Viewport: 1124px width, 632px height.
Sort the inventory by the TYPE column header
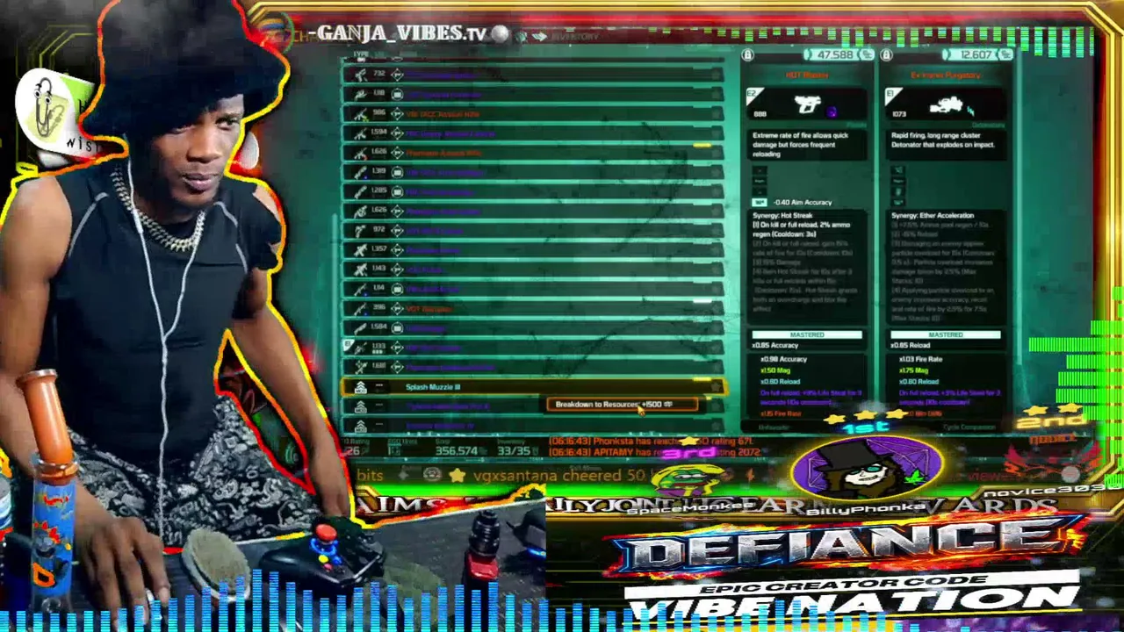(x=360, y=54)
